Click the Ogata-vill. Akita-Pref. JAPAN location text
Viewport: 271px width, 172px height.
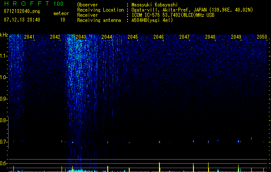(192, 10)
